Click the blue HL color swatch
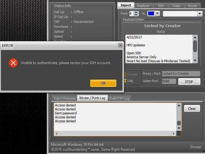 [151, 13]
